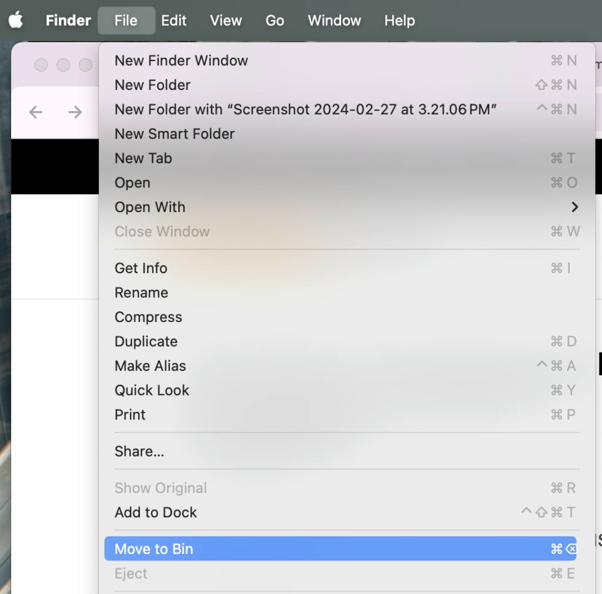Open Quick Look preview
The image size is (602, 594).
click(152, 390)
